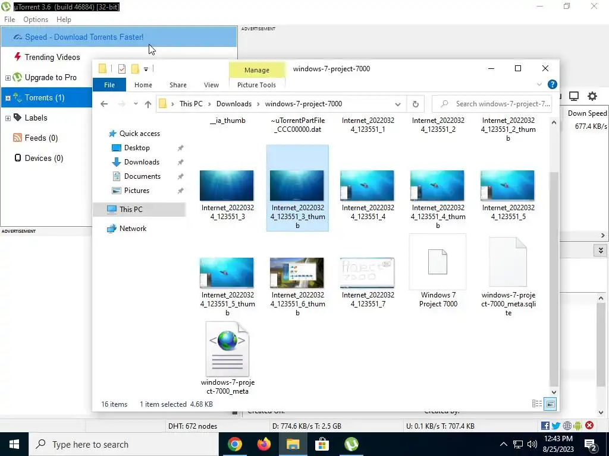The width and height of the screenshot is (609, 456).
Task: Click Upgrade to Pro in uTorrent sidebar
Action: coord(51,77)
